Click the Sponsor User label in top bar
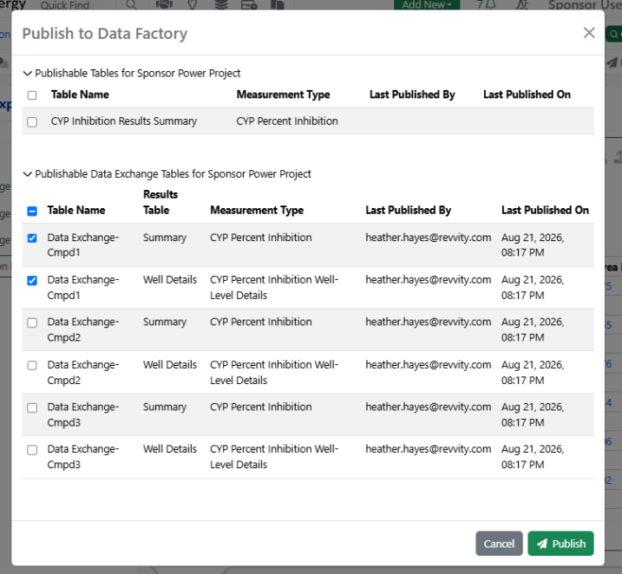This screenshot has height=574, width=622. 585,4
